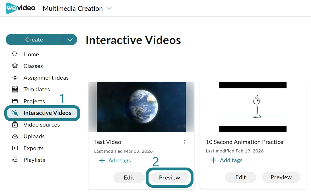Click Last modified Feb 19, 2026 text

coord(235,151)
